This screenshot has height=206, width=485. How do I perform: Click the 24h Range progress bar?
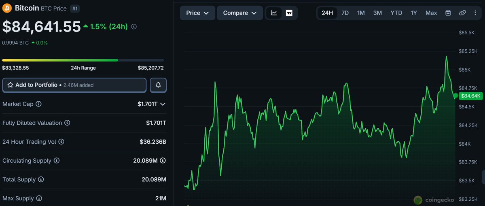point(83,60)
